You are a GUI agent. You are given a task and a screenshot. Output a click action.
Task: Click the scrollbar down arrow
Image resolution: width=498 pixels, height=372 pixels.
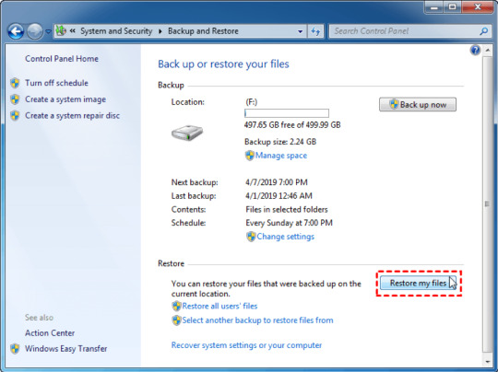(488, 362)
